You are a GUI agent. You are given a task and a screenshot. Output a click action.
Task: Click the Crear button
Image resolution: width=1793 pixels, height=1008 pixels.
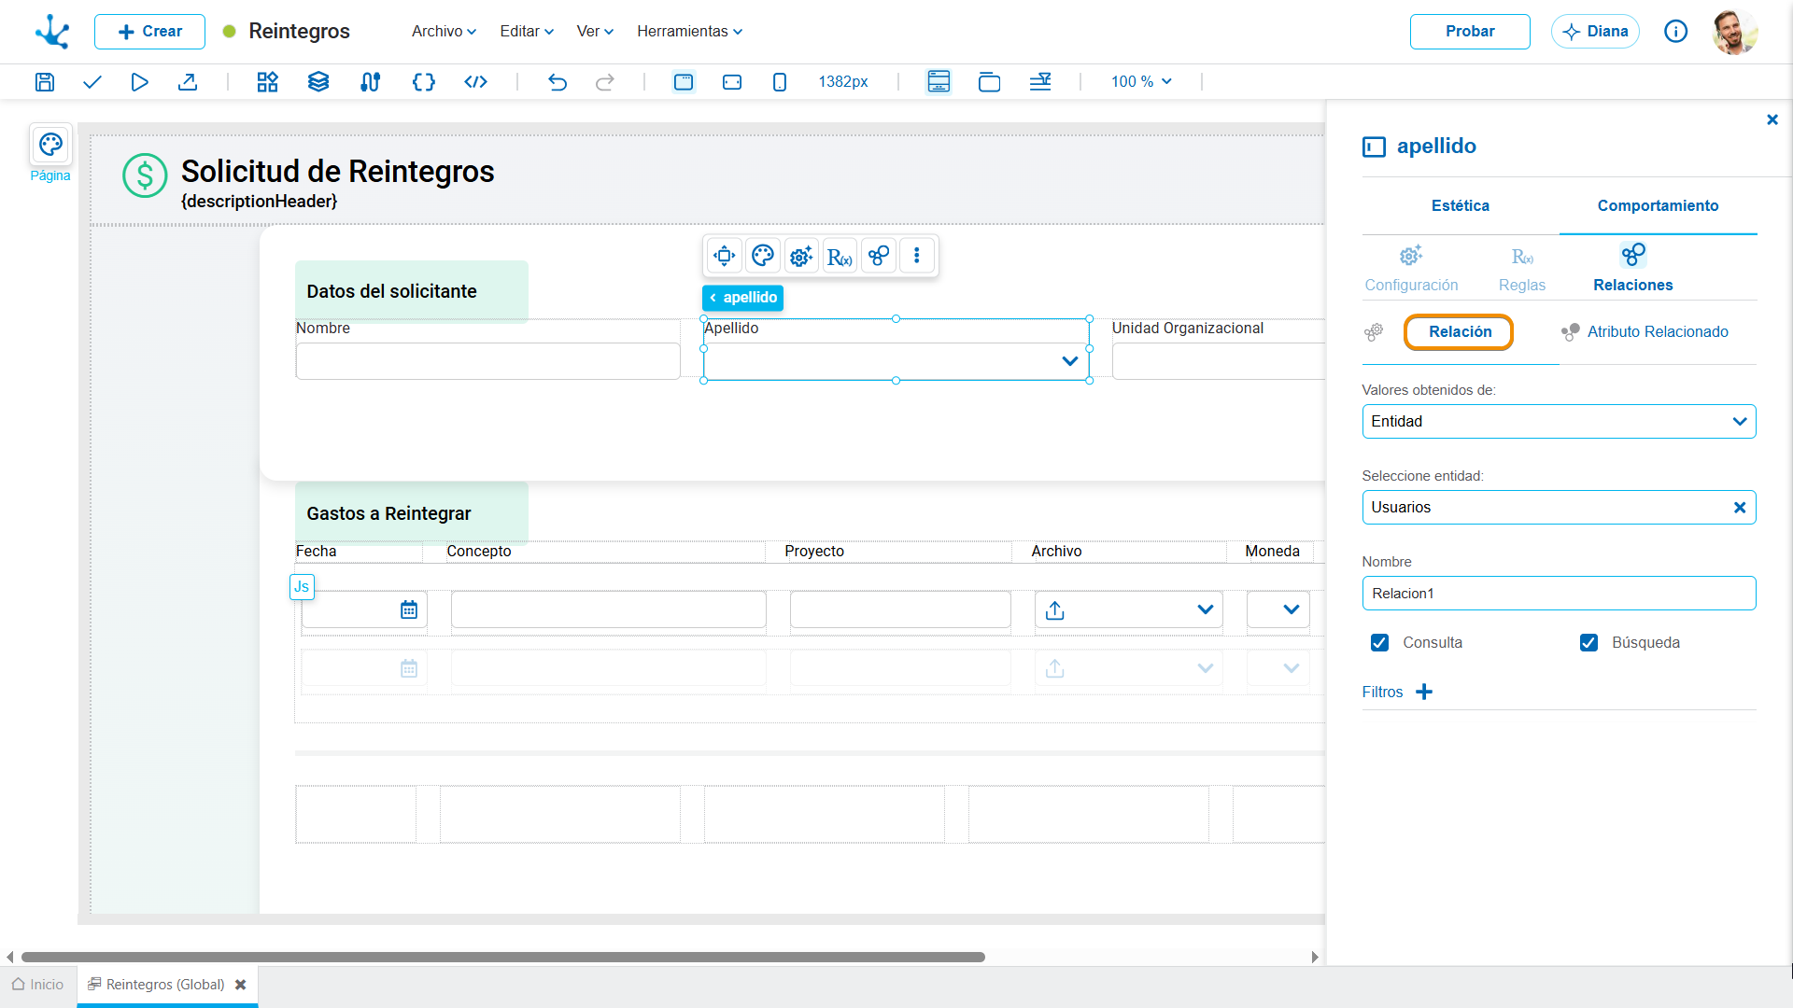(149, 32)
